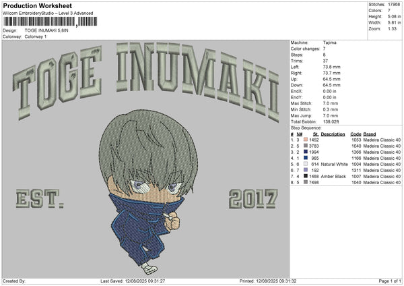Click the 'Max Jump:' label
The height and width of the screenshot is (286, 404).
(301, 115)
